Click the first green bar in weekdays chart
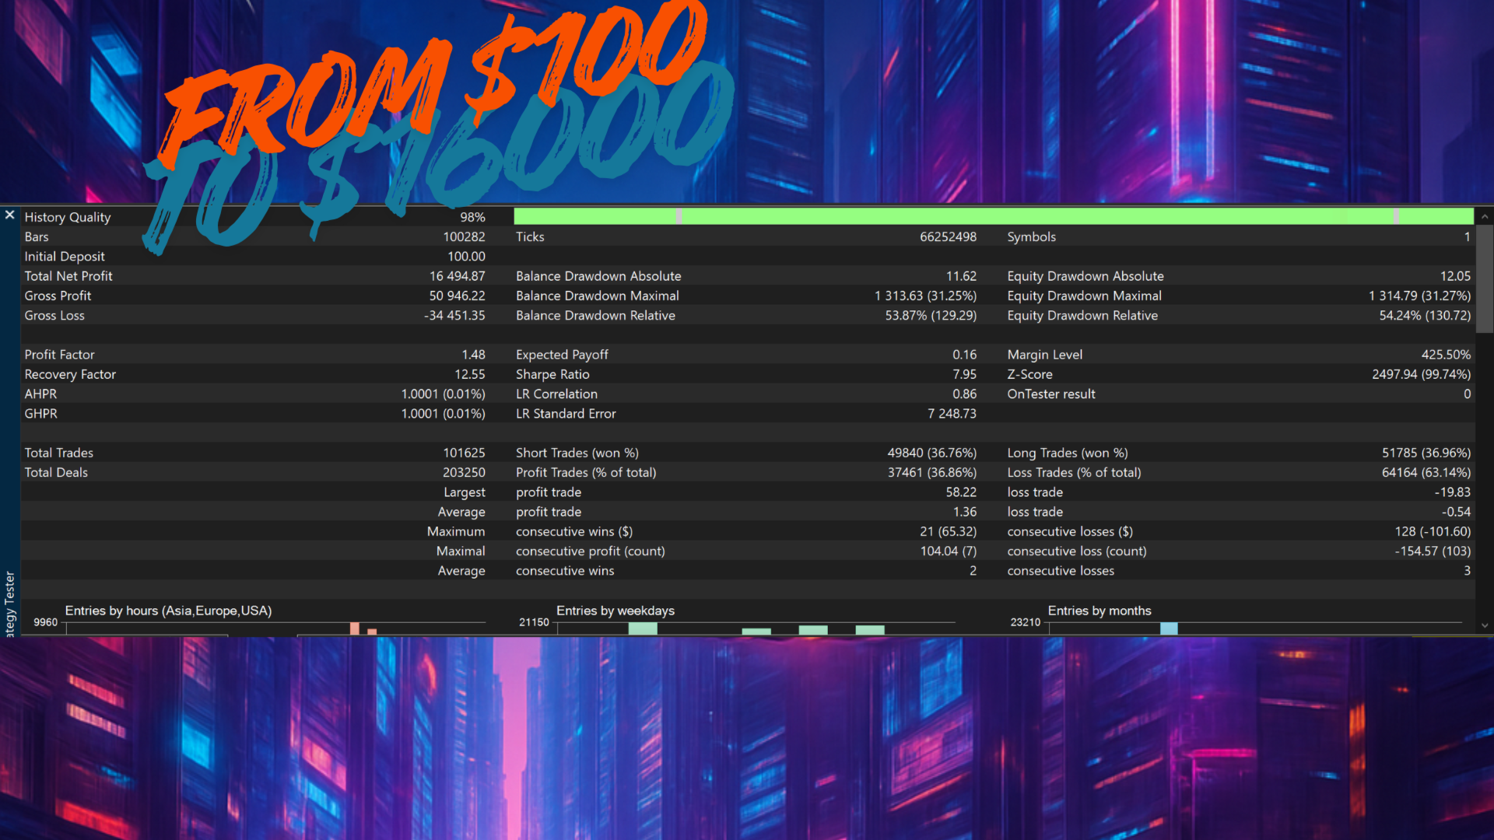The height and width of the screenshot is (840, 1494). pyautogui.click(x=643, y=628)
